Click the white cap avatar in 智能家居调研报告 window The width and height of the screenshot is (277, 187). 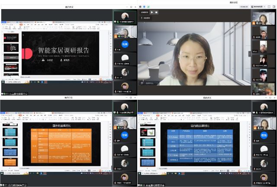[125, 58]
